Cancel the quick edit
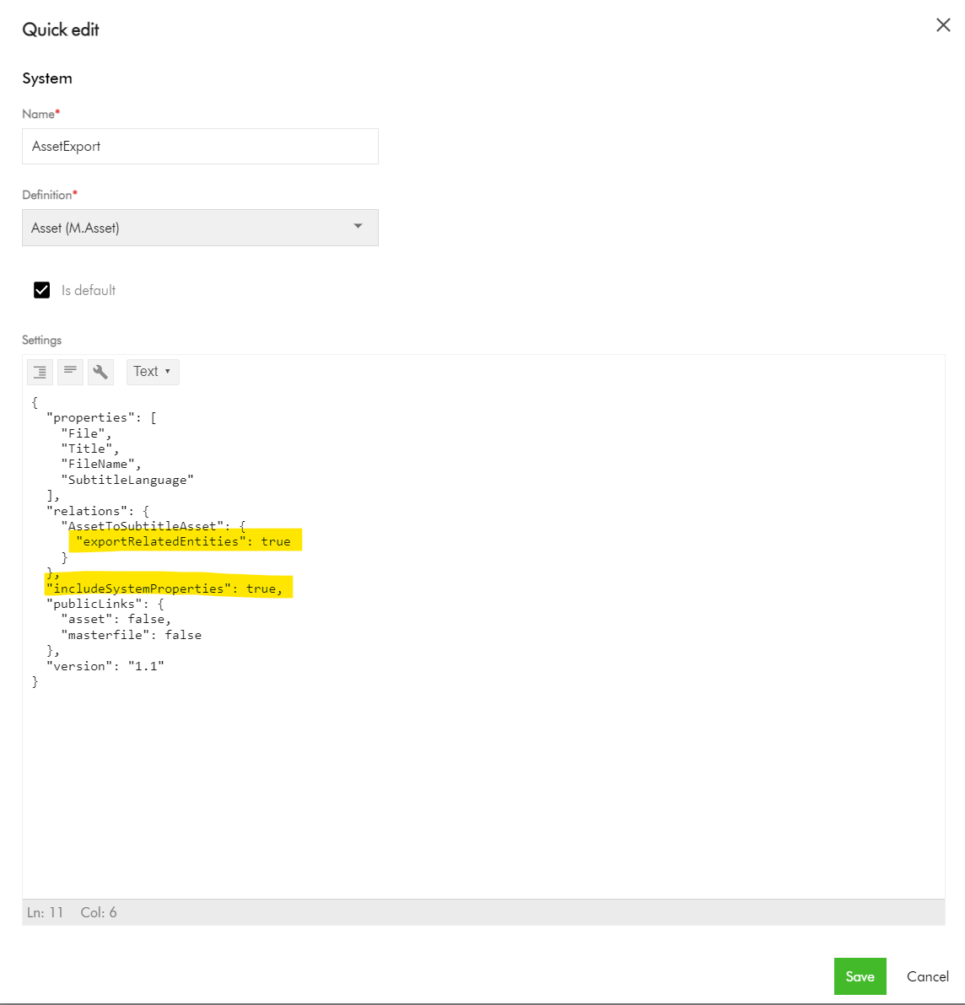Screen dimensions: 965x1005 (x=927, y=976)
